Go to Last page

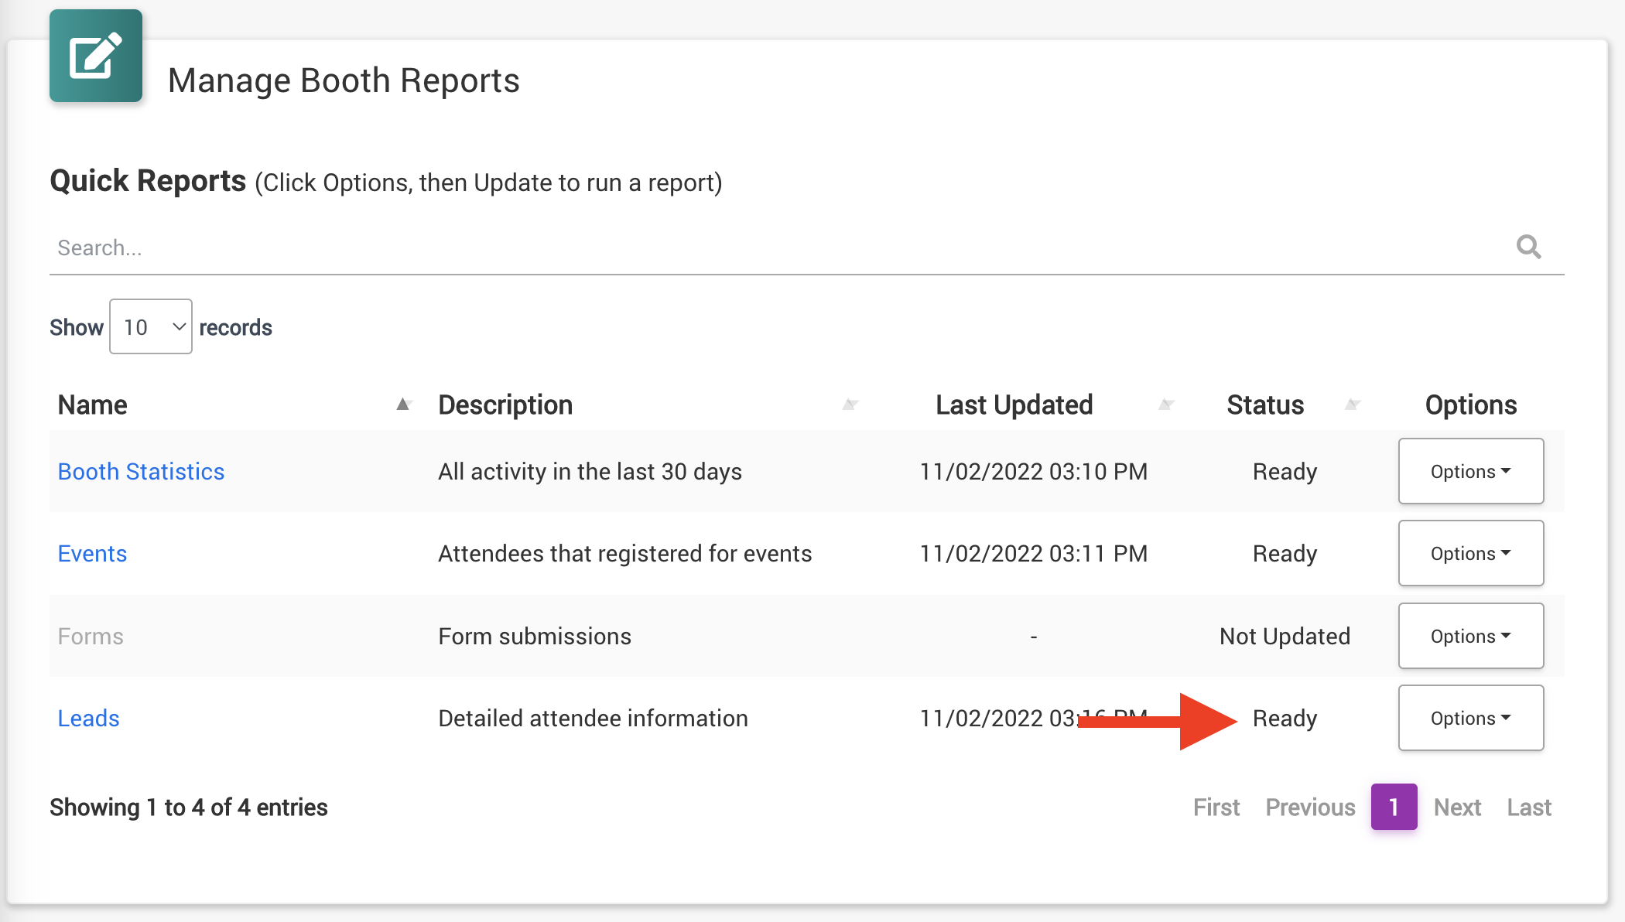[1529, 807]
